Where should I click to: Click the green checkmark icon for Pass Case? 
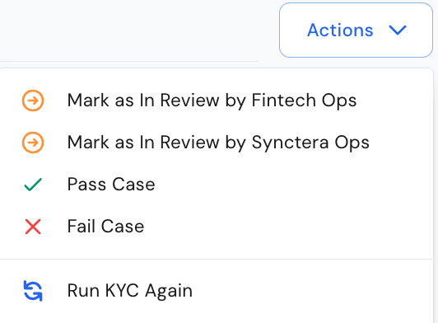pos(33,185)
